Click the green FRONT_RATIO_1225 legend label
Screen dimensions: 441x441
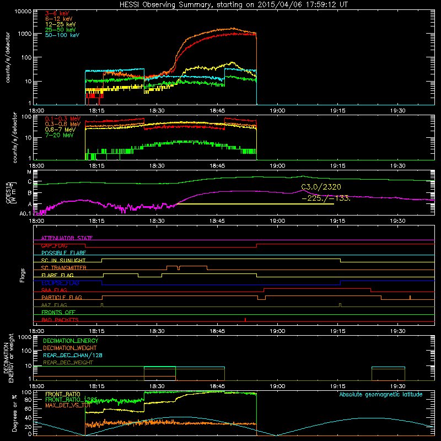coord(71,400)
